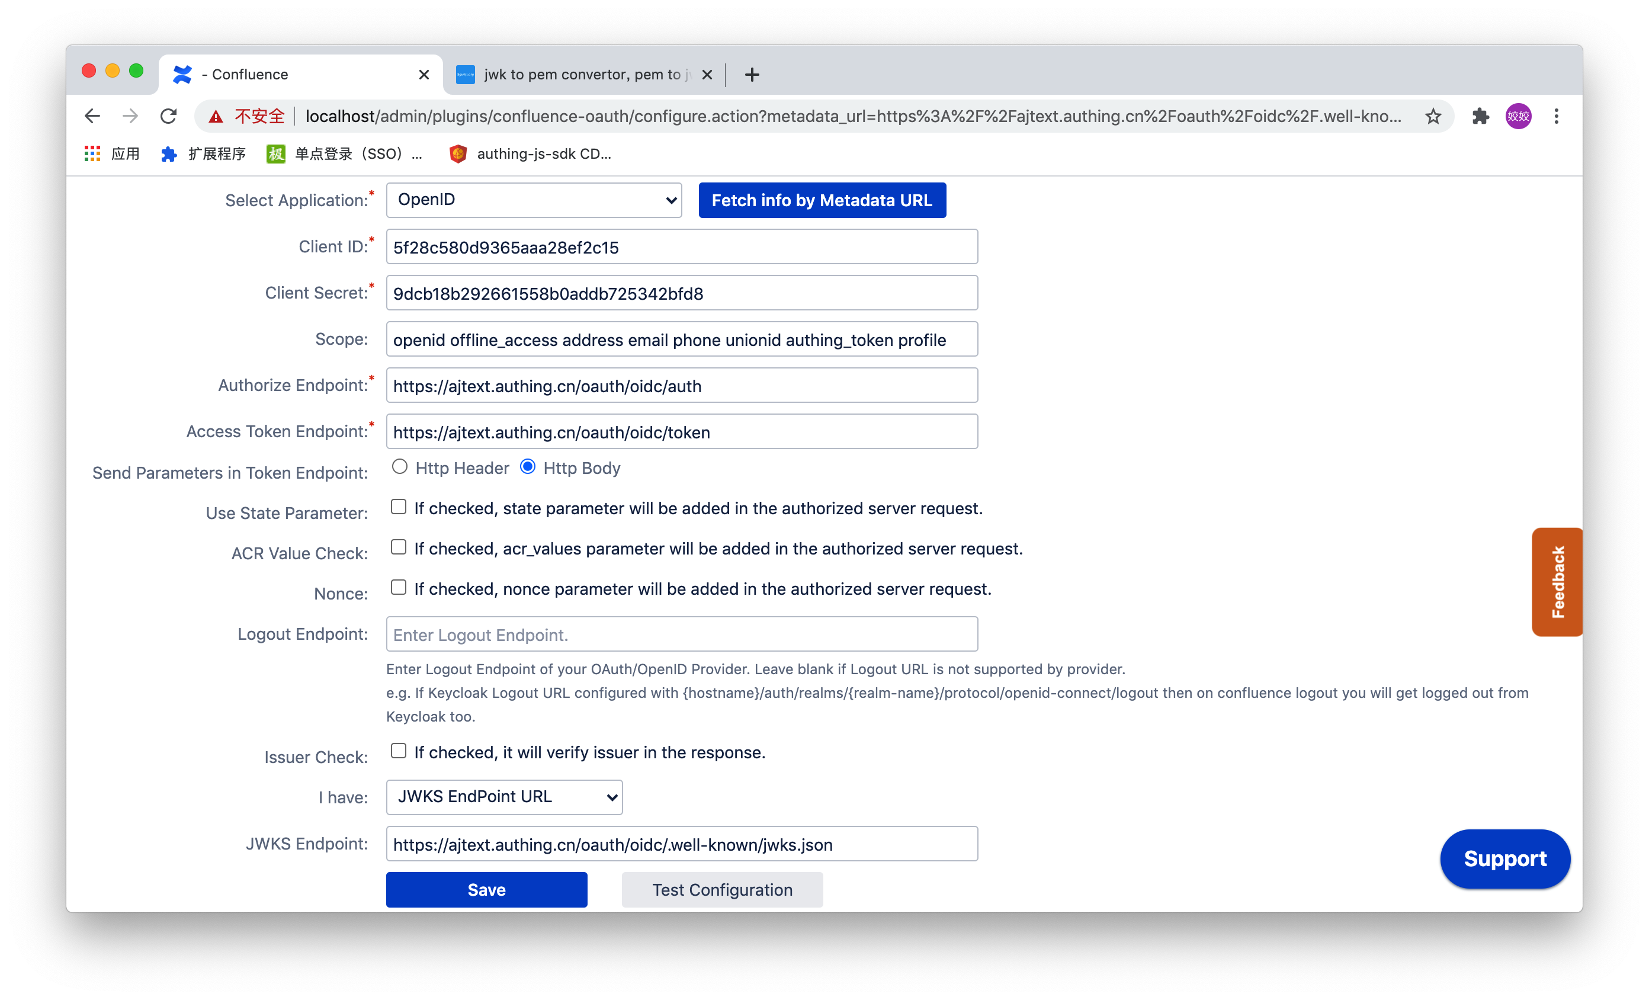1649x1000 pixels.
Task: Open the Select Application dropdown
Action: pyautogui.click(x=534, y=200)
